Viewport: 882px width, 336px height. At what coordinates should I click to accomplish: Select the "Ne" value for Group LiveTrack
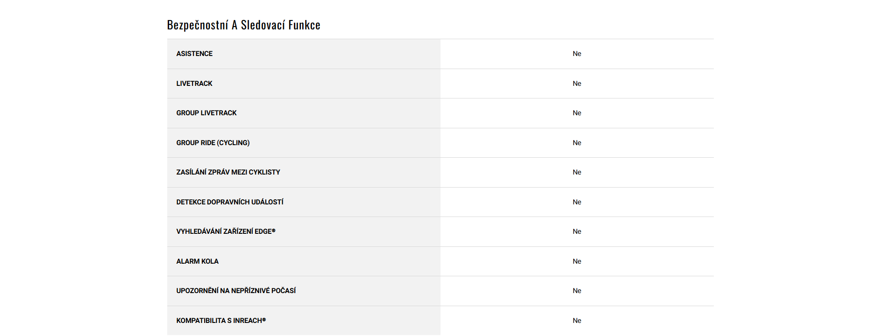[x=577, y=113]
